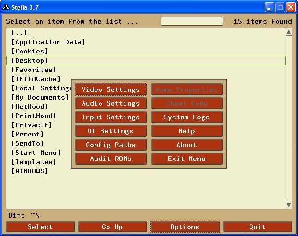Select the [PrivacIE] folder
Image resolution: width=298 pixels, height=236 pixels.
point(32,125)
